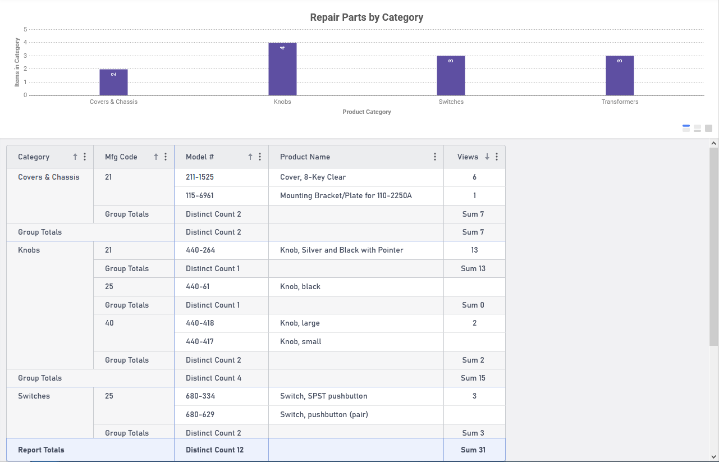Click the Knob, small product name
This screenshot has width=719, height=462.
point(301,341)
